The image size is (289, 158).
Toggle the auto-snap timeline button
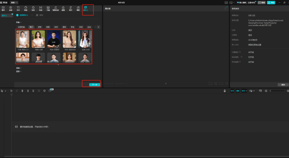tap(238, 91)
